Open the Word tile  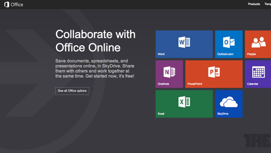click(184, 44)
